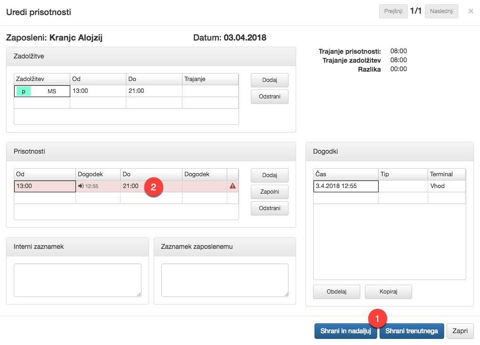Click the login arrow icon beside 12:55
Viewport: 480px width, 345px height.
point(81,186)
